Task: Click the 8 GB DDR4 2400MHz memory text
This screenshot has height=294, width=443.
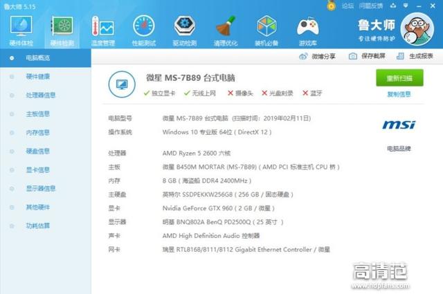Action: (207, 181)
